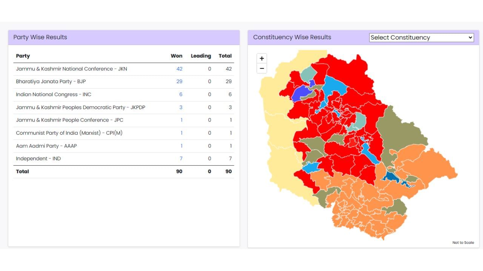Viewport: 483px width, 271px height.
Task: Click the Total column header
Action: tap(225, 56)
